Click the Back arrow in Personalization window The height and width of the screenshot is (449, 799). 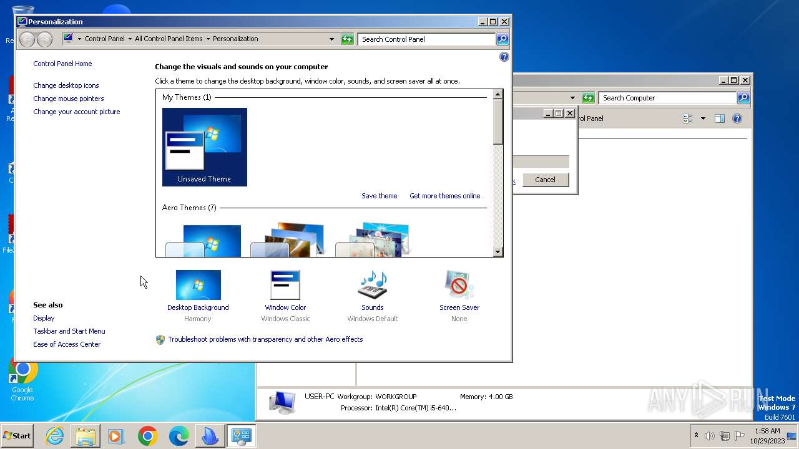pyautogui.click(x=27, y=39)
